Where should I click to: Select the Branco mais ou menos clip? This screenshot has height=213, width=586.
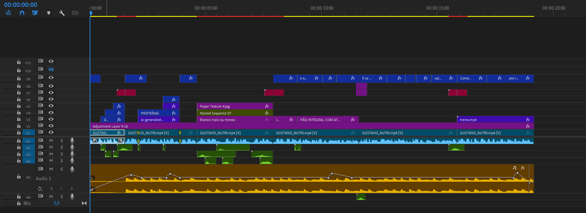(x=234, y=119)
